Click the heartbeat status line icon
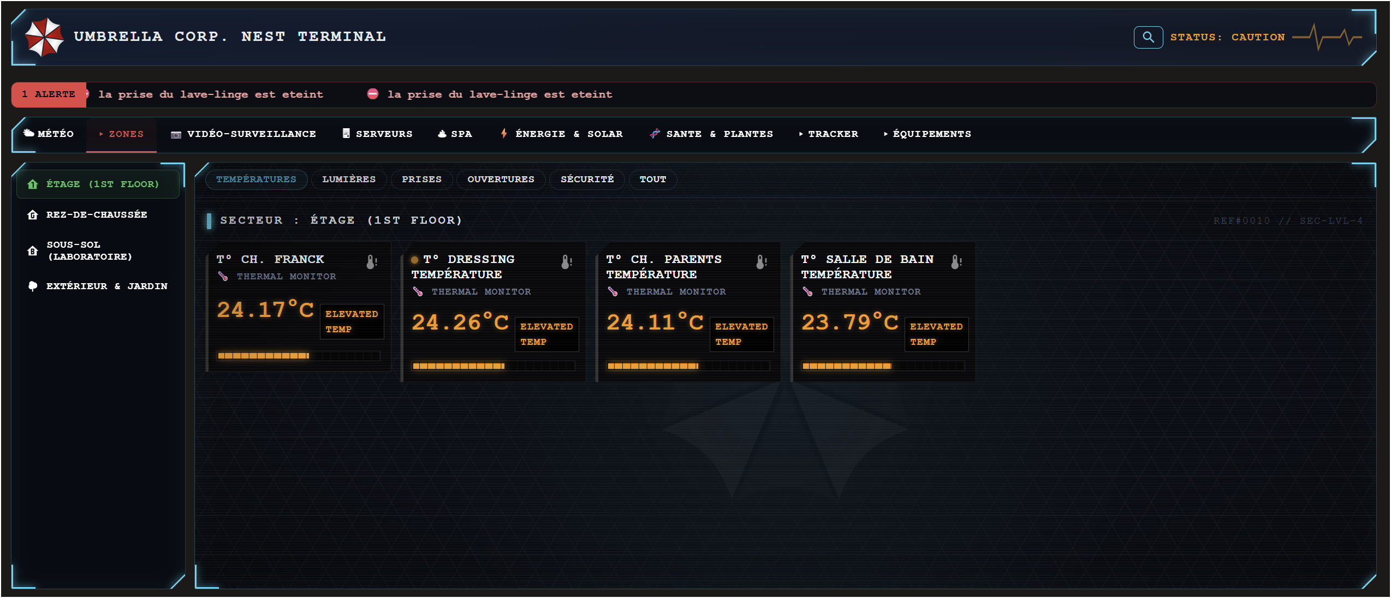The height and width of the screenshot is (598, 1391). (x=1327, y=37)
